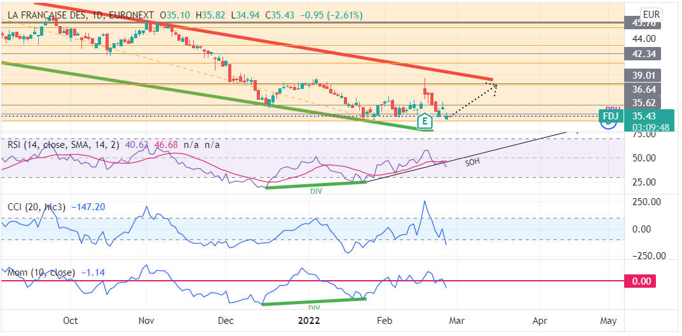
Task: Select the Mom (10, close) indicator legend
Action: click(x=41, y=273)
